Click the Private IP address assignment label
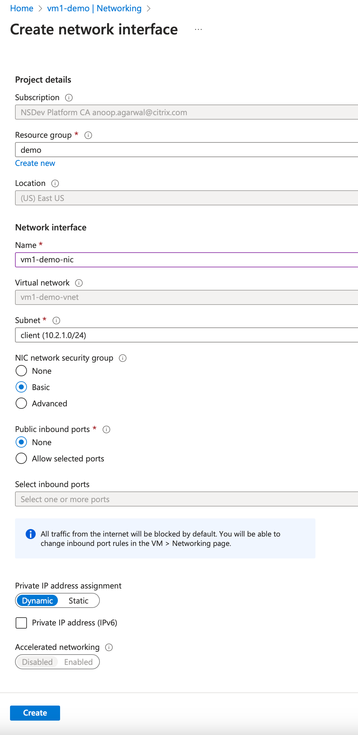 (68, 586)
